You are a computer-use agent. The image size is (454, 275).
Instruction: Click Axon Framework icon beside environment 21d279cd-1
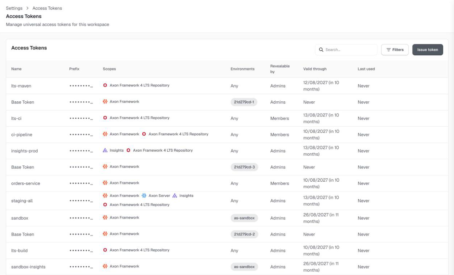[x=105, y=102]
